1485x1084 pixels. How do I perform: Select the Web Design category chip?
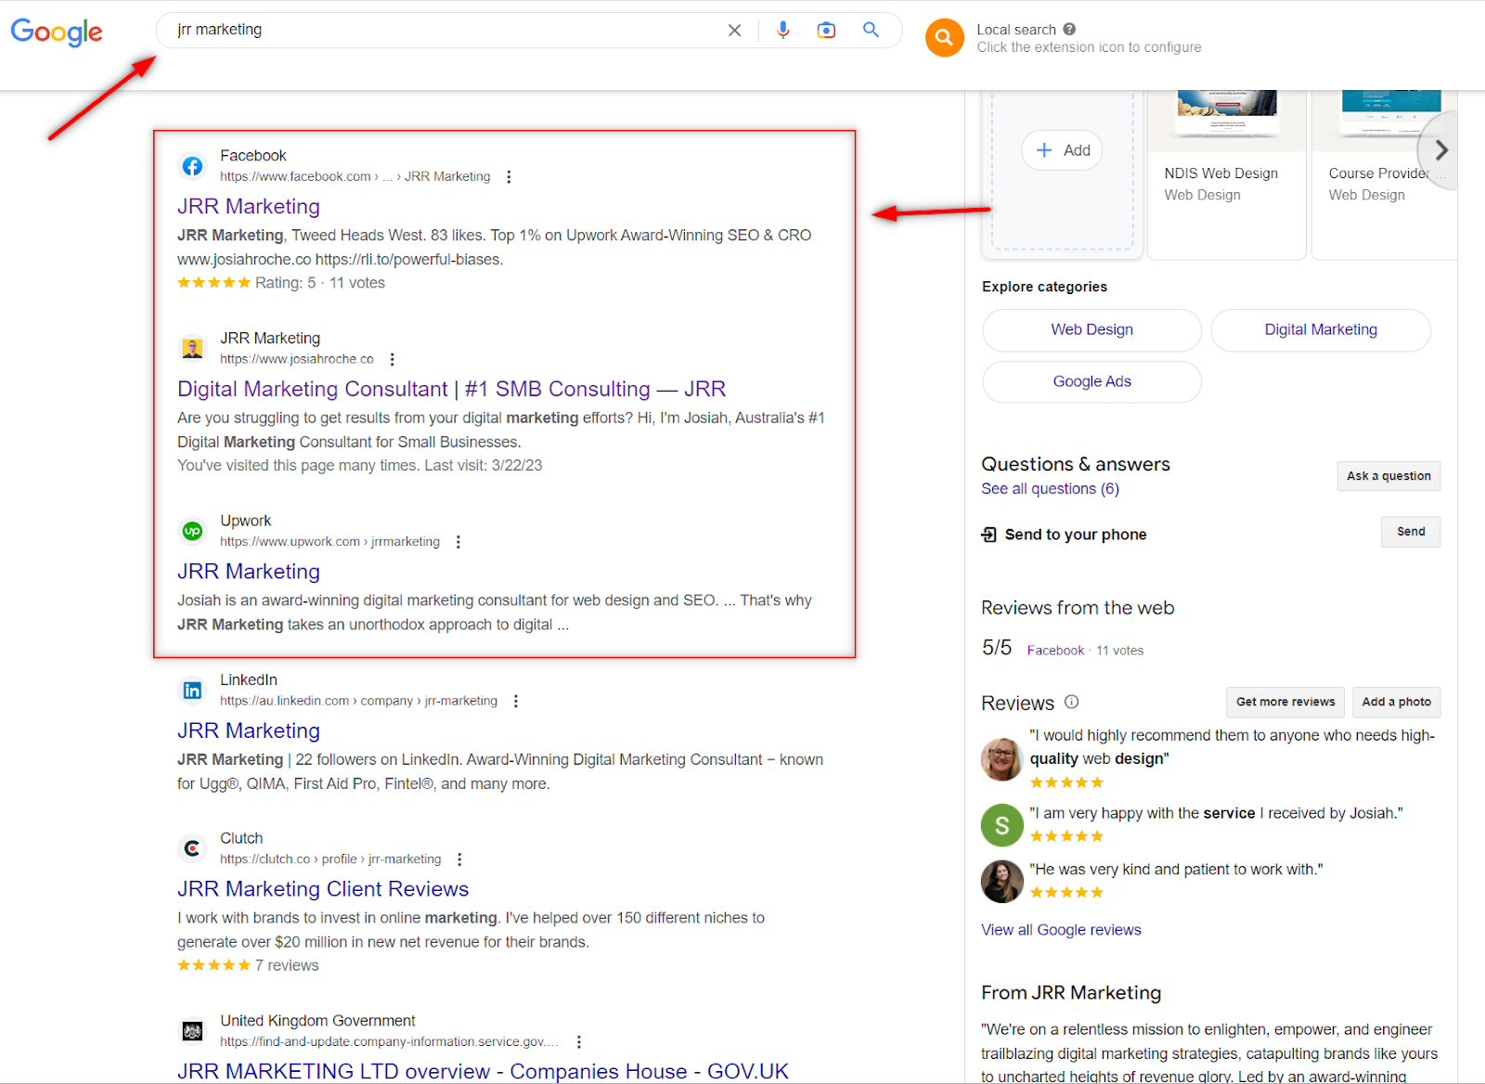[1091, 330]
